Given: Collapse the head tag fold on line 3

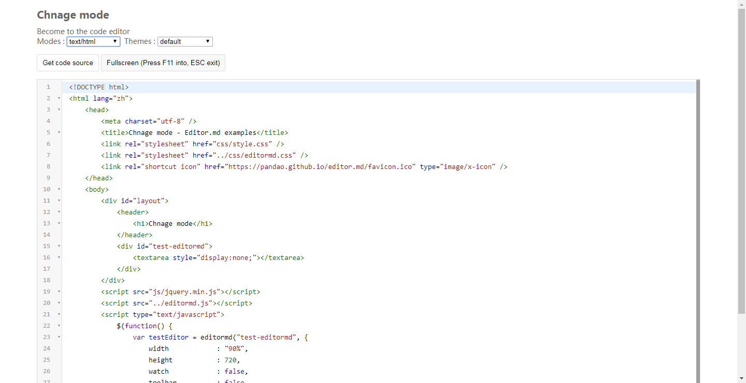Looking at the screenshot, I should pyautogui.click(x=59, y=110).
